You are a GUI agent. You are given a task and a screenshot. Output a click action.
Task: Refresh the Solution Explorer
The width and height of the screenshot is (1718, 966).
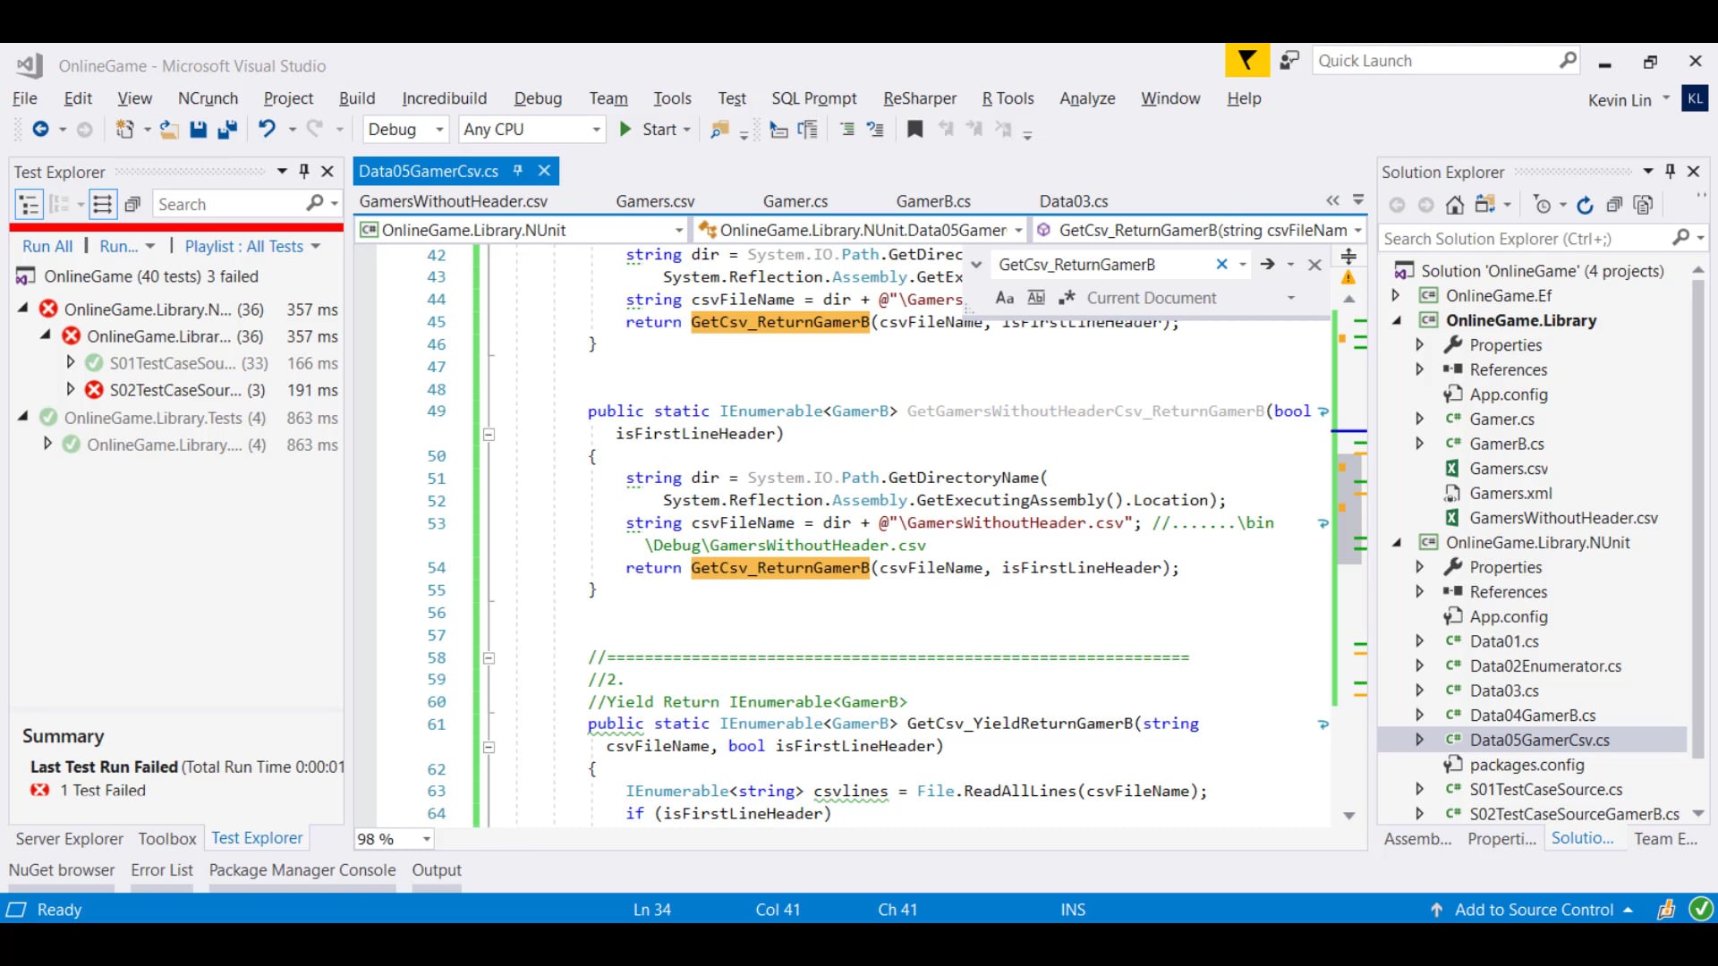[x=1585, y=204]
